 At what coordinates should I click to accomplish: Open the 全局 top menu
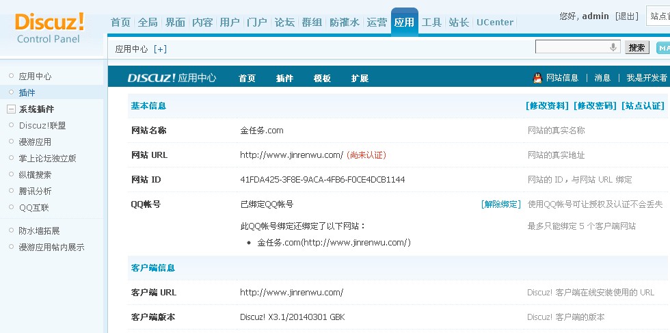[148, 23]
